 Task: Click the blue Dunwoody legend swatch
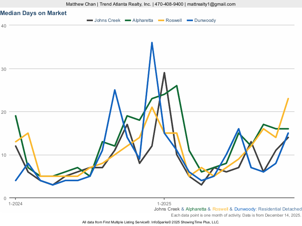(190, 20)
